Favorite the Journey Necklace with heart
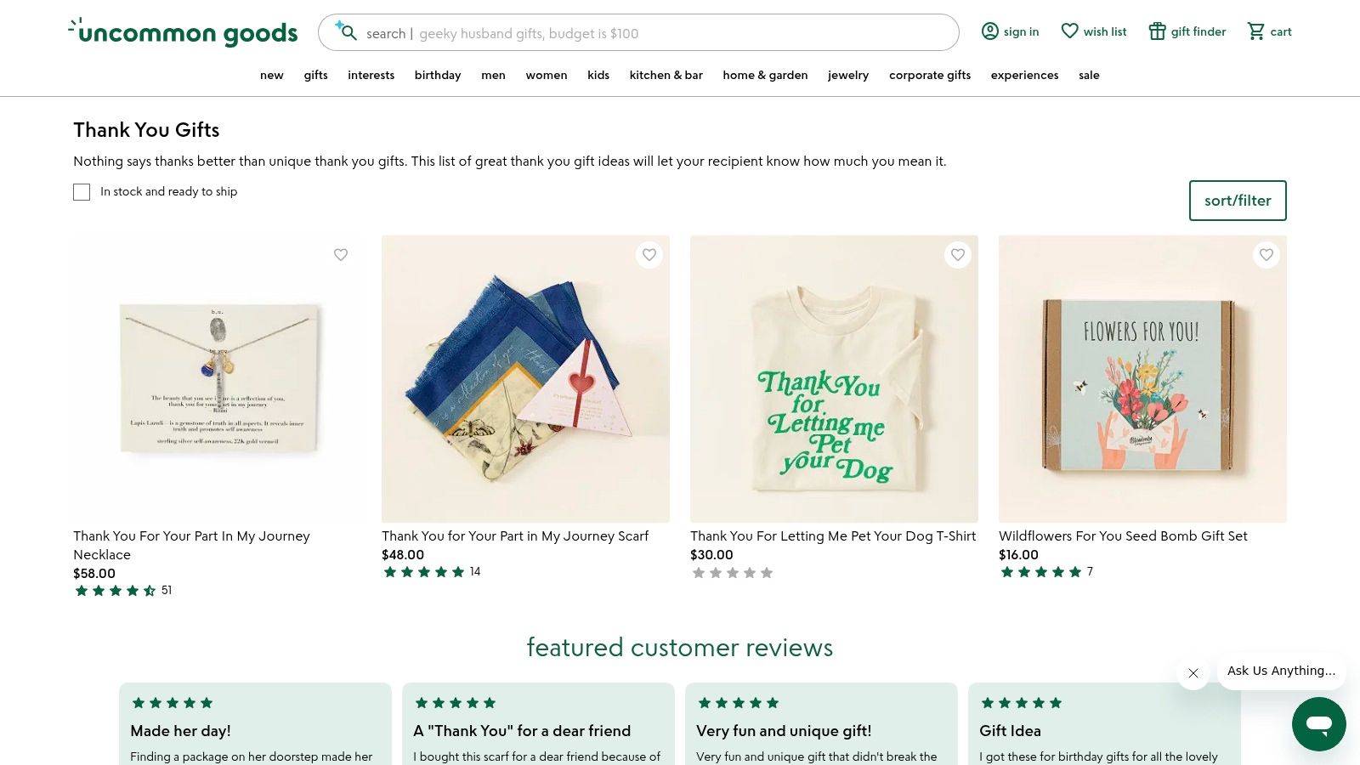This screenshot has width=1360, height=765. click(x=341, y=255)
